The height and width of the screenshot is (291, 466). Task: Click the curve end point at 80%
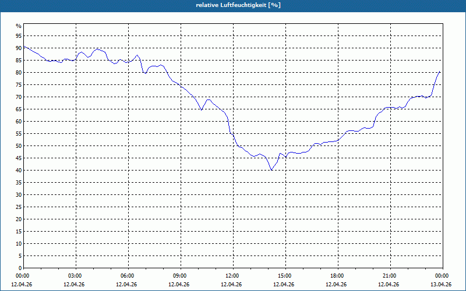pos(440,72)
